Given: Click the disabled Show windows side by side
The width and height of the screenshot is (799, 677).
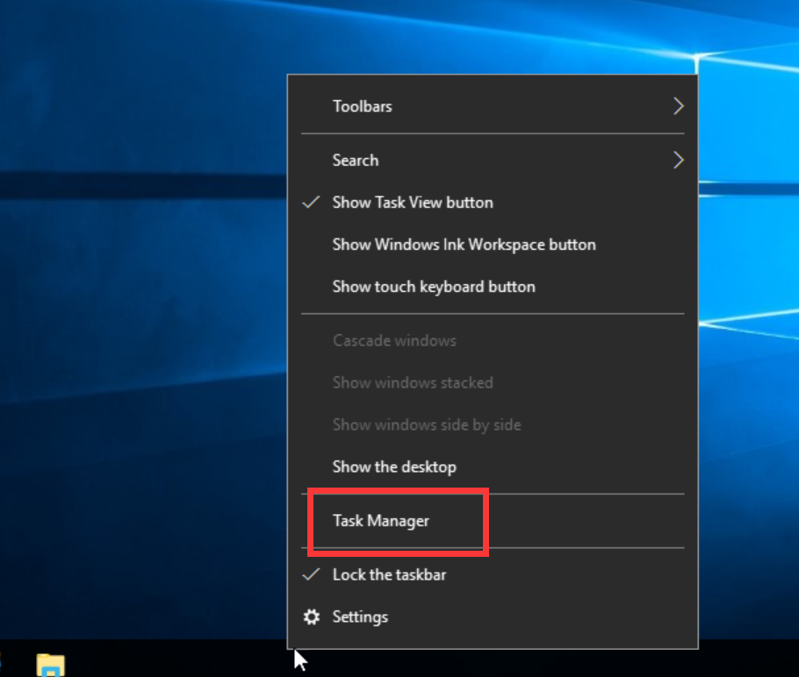Looking at the screenshot, I should pyautogui.click(x=427, y=424).
